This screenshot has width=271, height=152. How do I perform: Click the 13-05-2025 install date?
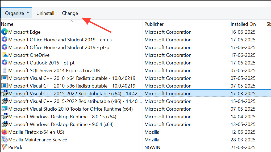(x=243, y=124)
